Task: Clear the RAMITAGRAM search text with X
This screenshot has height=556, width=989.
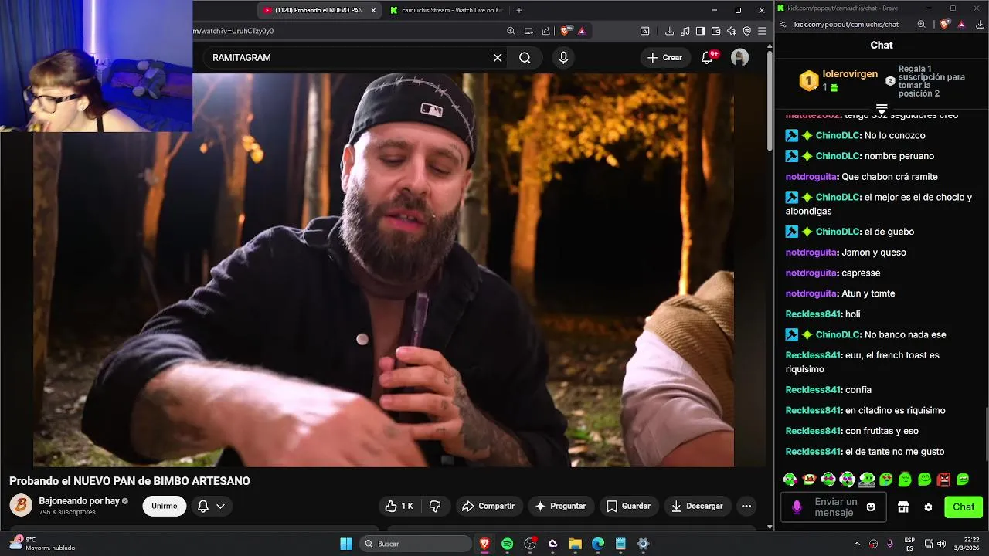Action: click(498, 58)
